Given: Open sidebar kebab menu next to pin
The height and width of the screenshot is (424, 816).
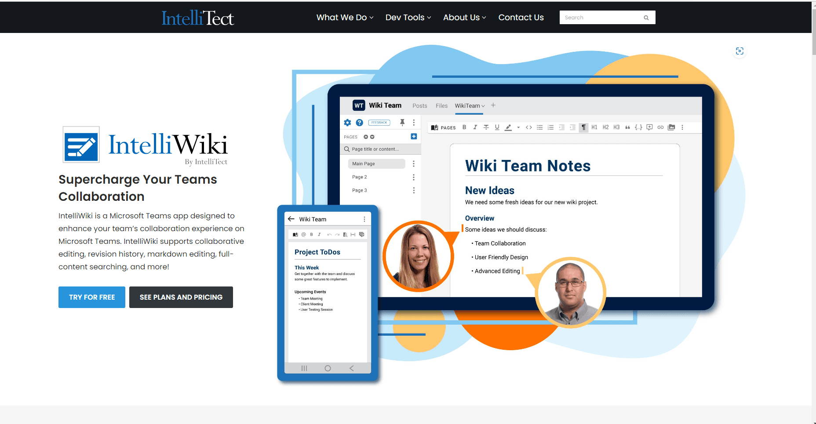Looking at the screenshot, I should click(414, 123).
